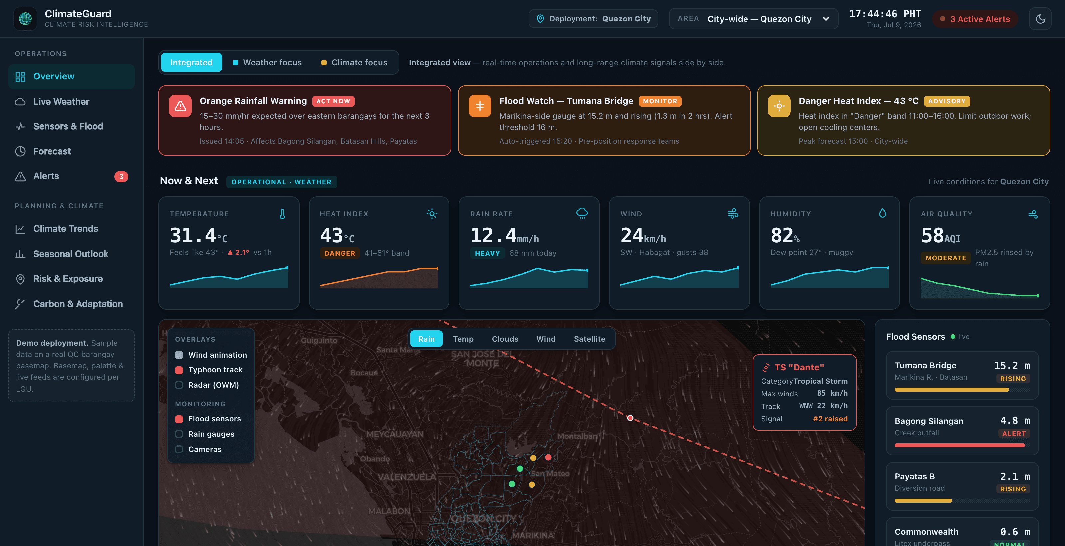Open Carbon & Adaptation page
The width and height of the screenshot is (1065, 546).
coord(71,304)
